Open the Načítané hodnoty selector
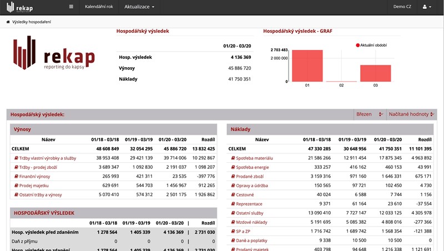Image resolution: width=444 pixels, height=251 pixels. [x=412, y=114]
